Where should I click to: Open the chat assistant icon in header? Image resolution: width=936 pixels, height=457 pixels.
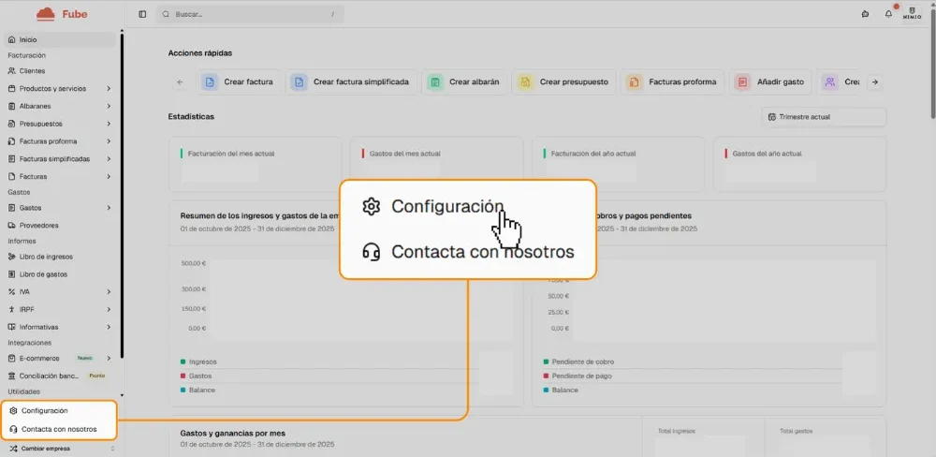[865, 14]
